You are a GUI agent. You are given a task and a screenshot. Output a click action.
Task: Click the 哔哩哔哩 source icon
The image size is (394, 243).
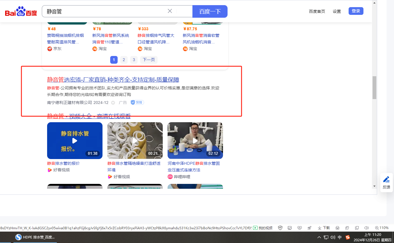(170, 177)
